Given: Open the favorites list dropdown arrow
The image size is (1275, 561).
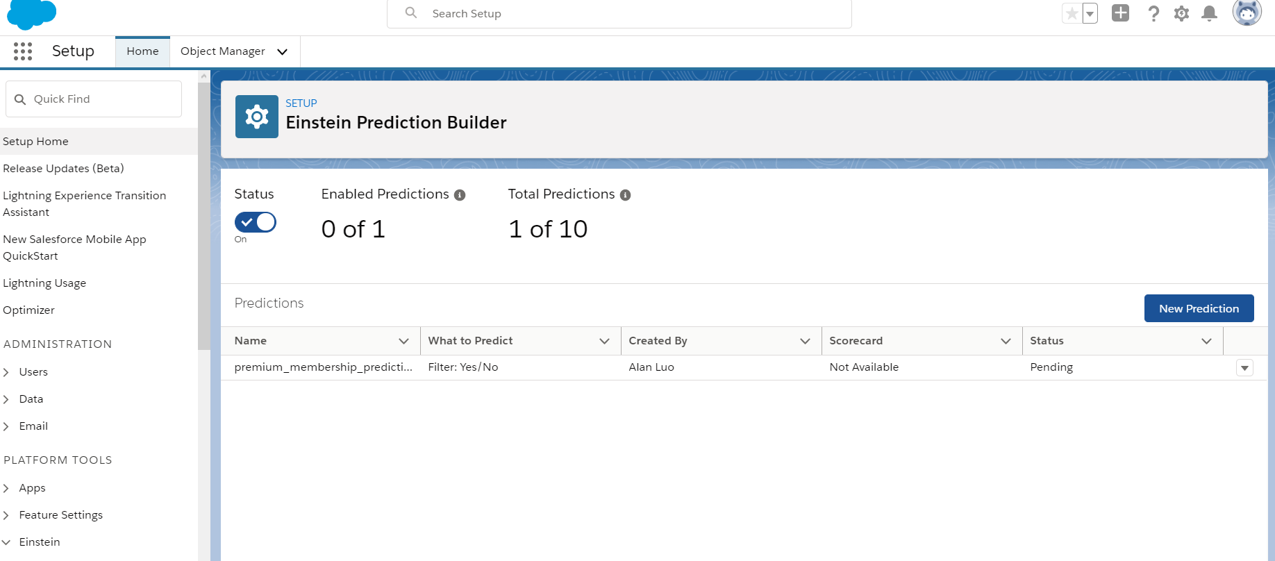Looking at the screenshot, I should coord(1090,13).
